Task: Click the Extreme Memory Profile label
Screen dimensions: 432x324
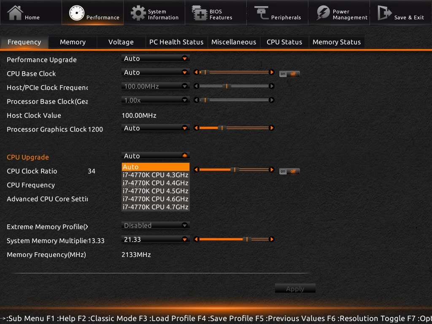Action: click(47, 227)
